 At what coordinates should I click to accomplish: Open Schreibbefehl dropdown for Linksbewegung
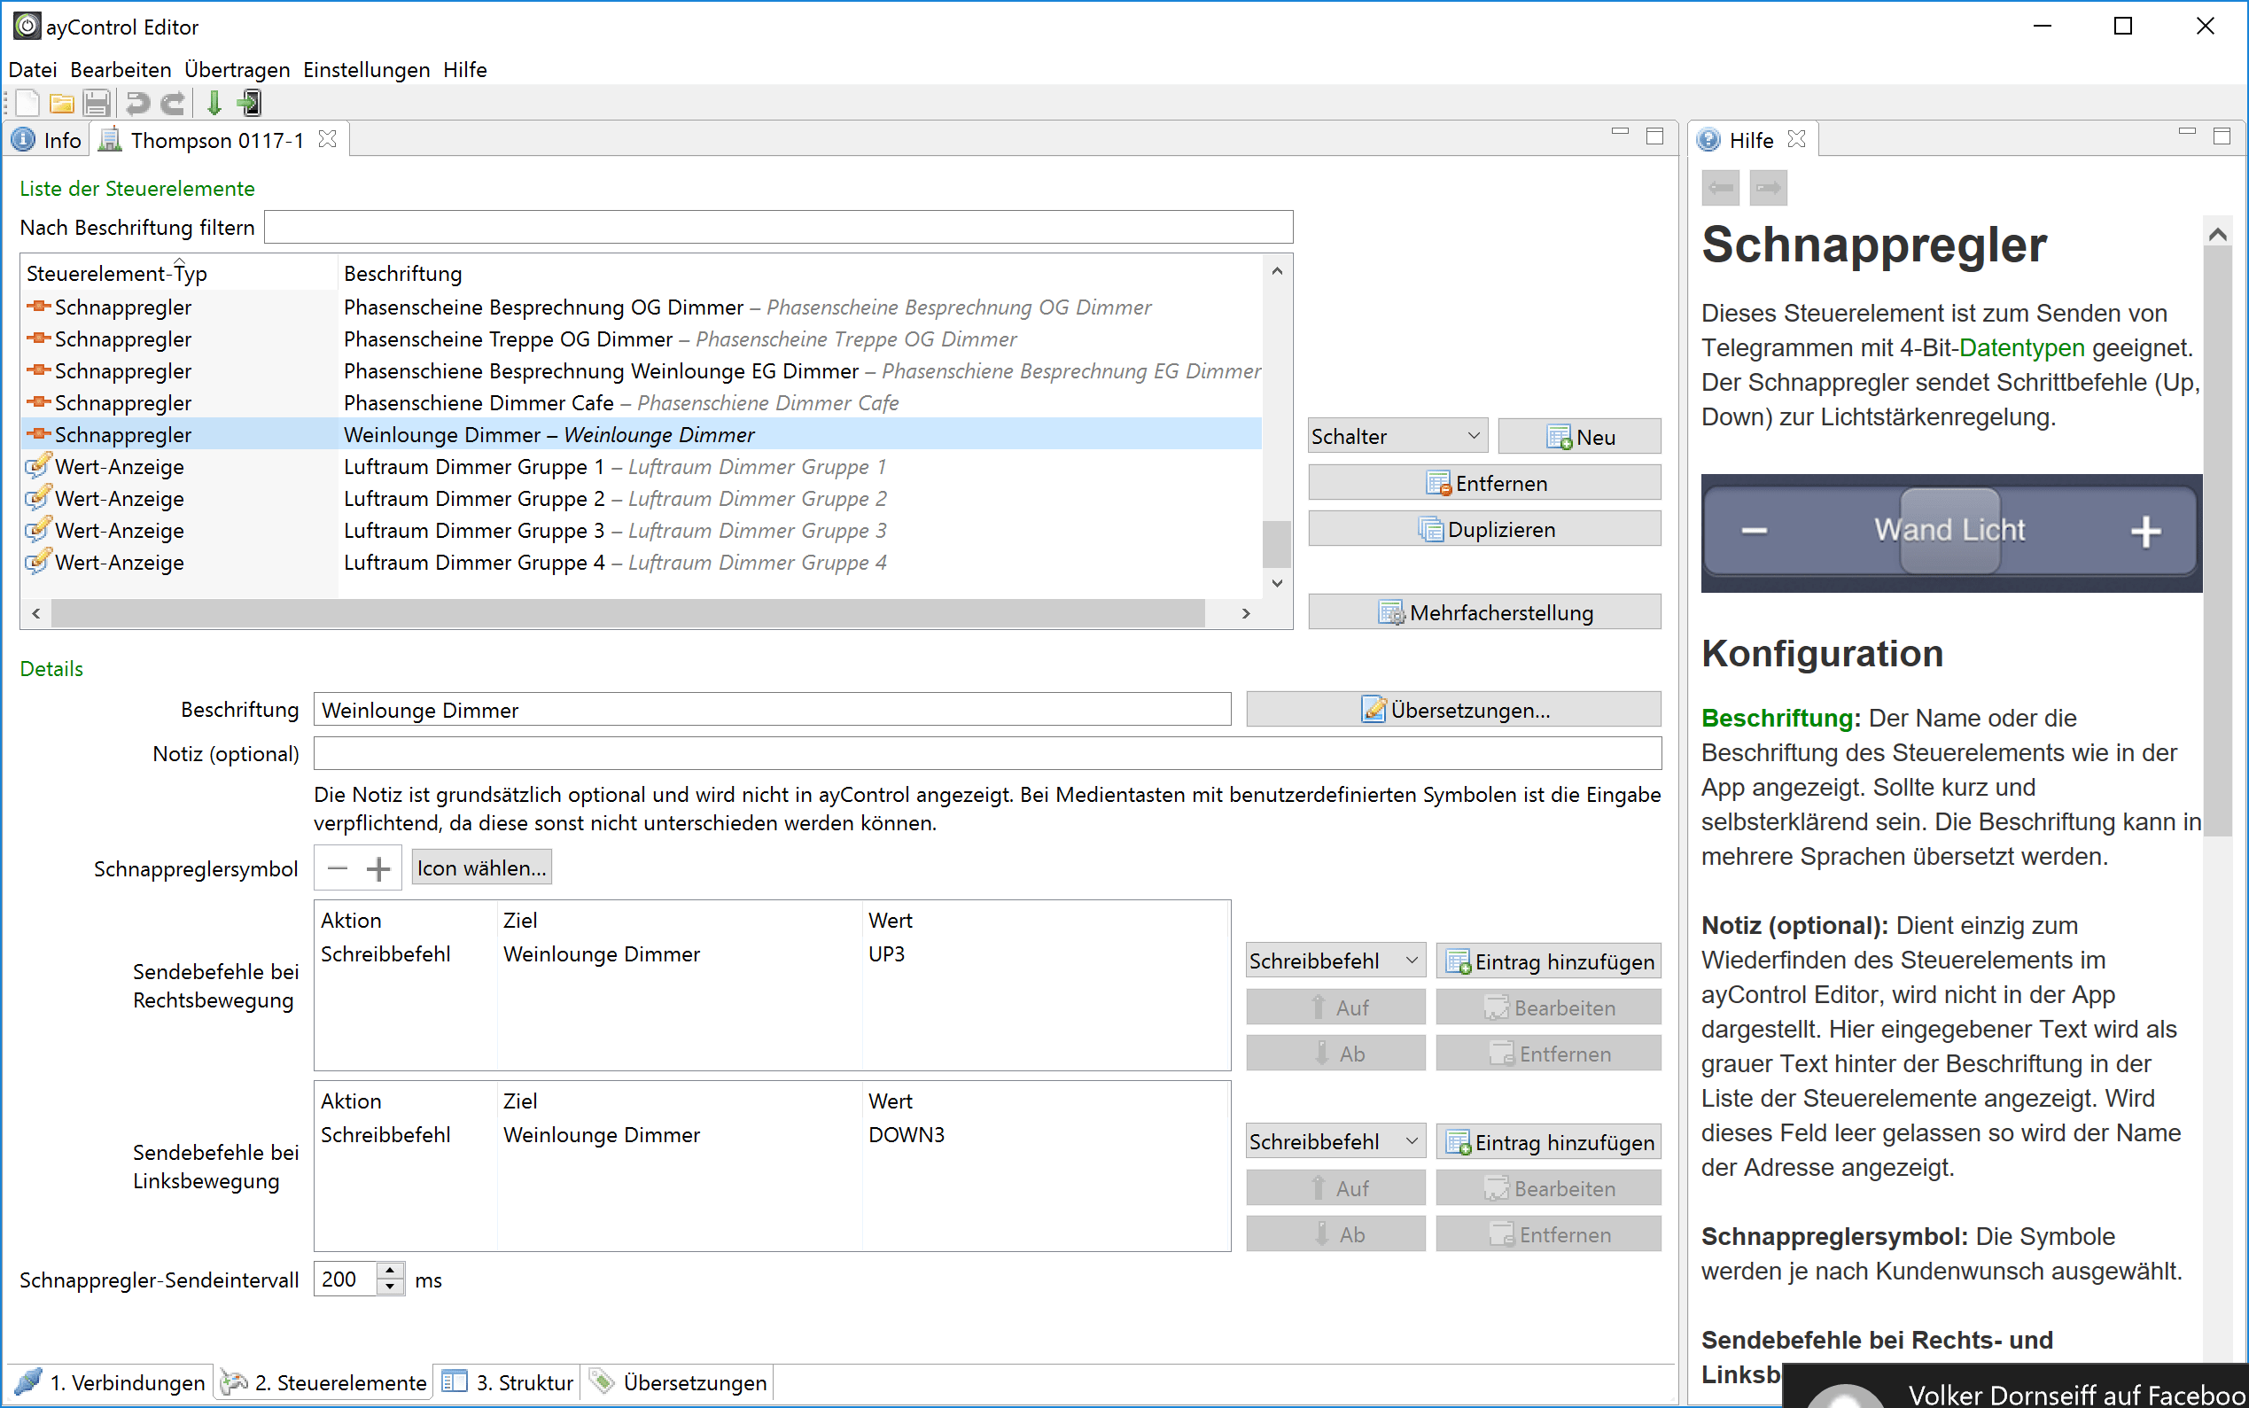coord(1335,1140)
